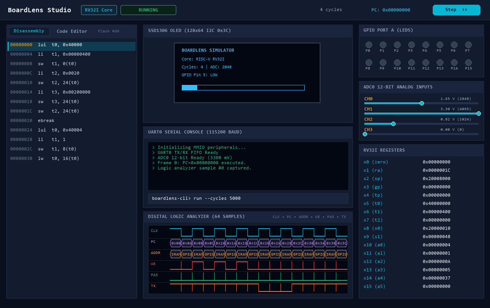Click the CLK signal label
490x308 pixels.
tap(154, 231)
